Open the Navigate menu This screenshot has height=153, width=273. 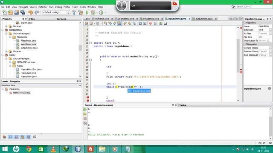23,7
